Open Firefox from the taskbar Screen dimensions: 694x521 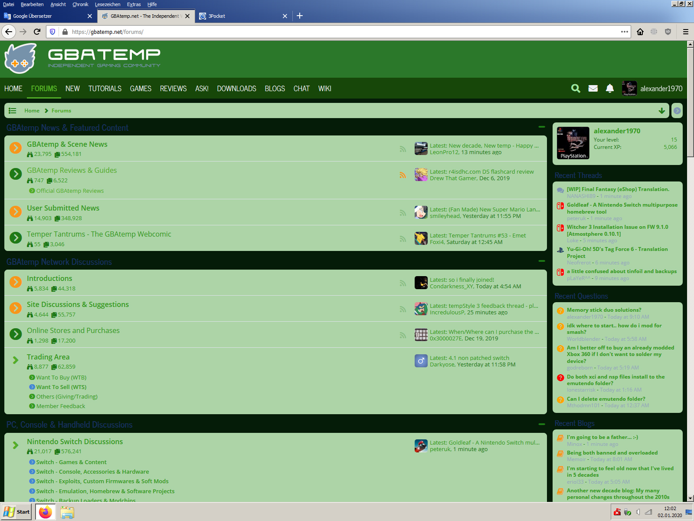pyautogui.click(x=46, y=512)
